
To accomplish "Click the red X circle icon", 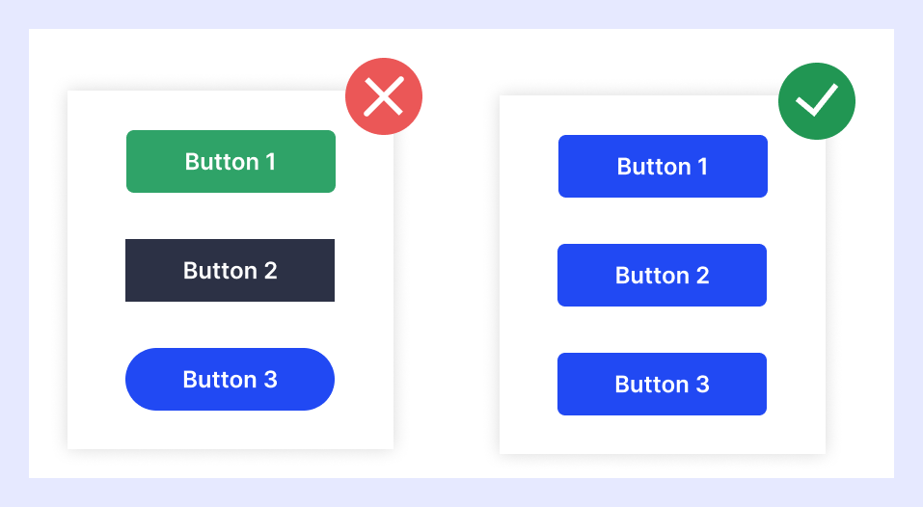I will click(x=384, y=96).
